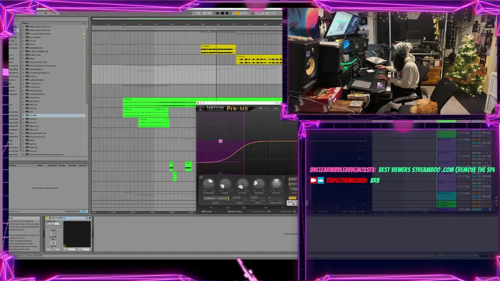
Task: Select Expand mode in Pro-MB
Action: click(x=222, y=199)
